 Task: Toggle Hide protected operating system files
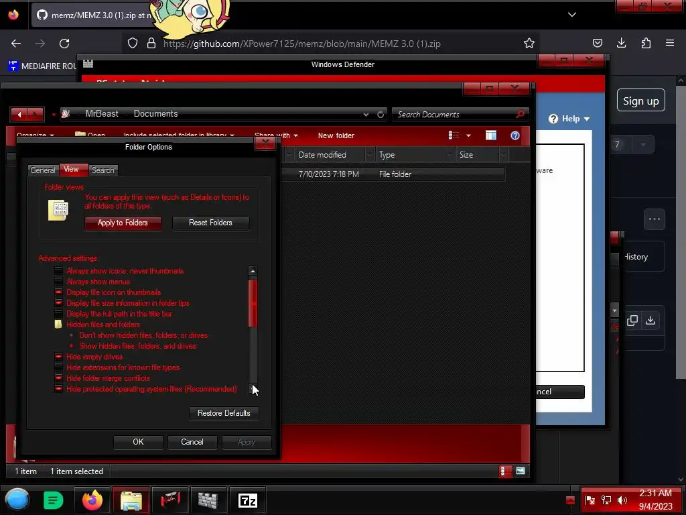click(x=58, y=389)
